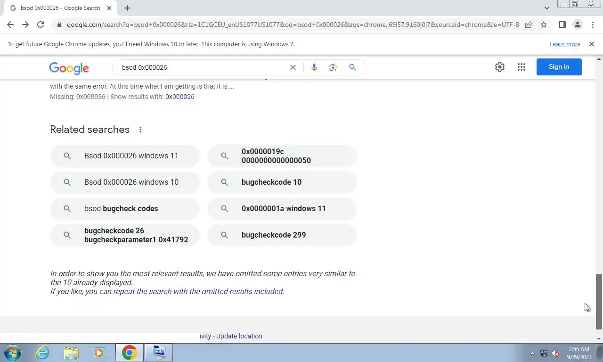This screenshot has width=603, height=362.
Task: Search 0x0000001a windows 11 suggestion
Action: [282, 209]
